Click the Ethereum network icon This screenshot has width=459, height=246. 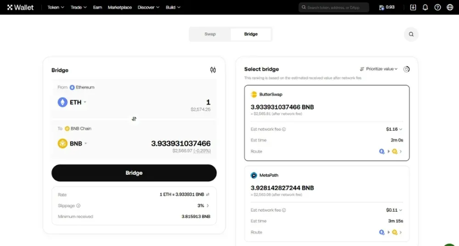pos(72,87)
